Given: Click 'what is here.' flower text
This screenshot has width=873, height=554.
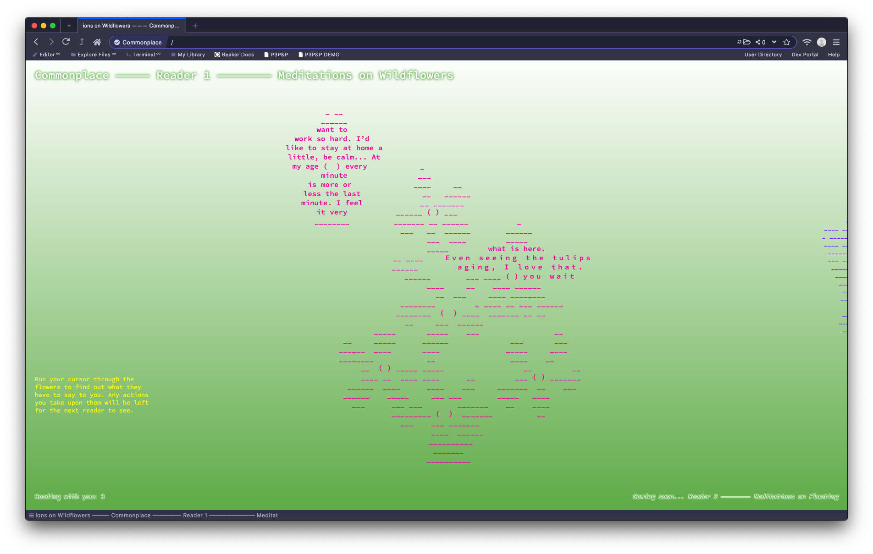Looking at the screenshot, I should (516, 249).
